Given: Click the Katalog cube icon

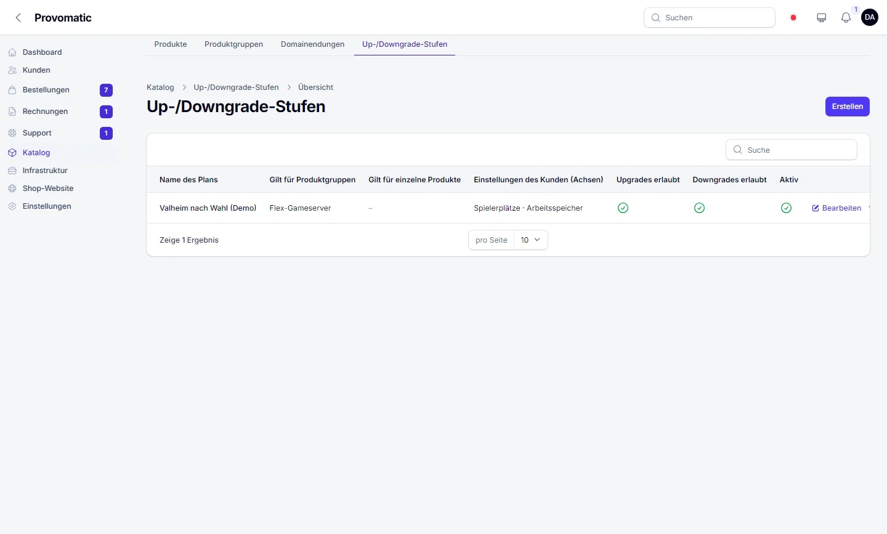Looking at the screenshot, I should coord(12,153).
